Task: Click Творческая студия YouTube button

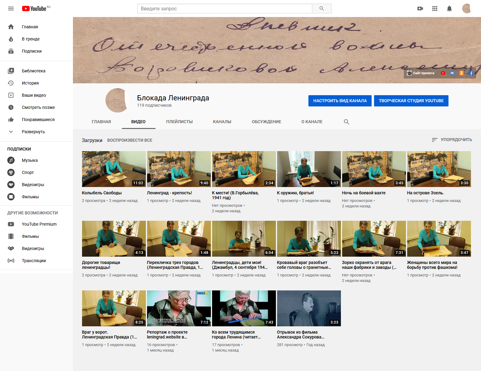Action: 411,101
